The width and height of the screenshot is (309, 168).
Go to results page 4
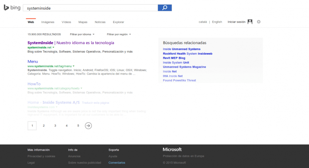[66, 126]
